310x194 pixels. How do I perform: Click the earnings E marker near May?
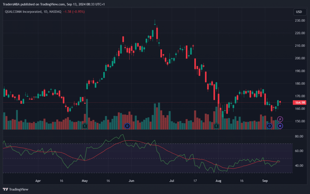tap(85, 126)
